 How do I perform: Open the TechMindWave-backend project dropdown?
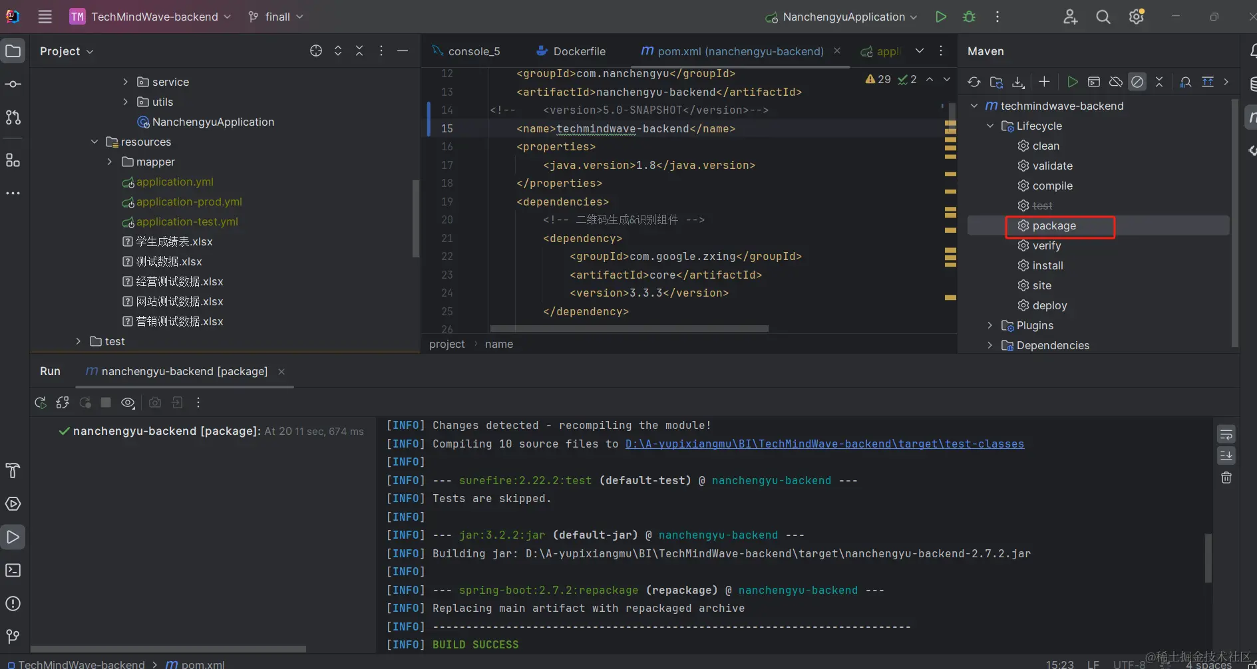[150, 17]
